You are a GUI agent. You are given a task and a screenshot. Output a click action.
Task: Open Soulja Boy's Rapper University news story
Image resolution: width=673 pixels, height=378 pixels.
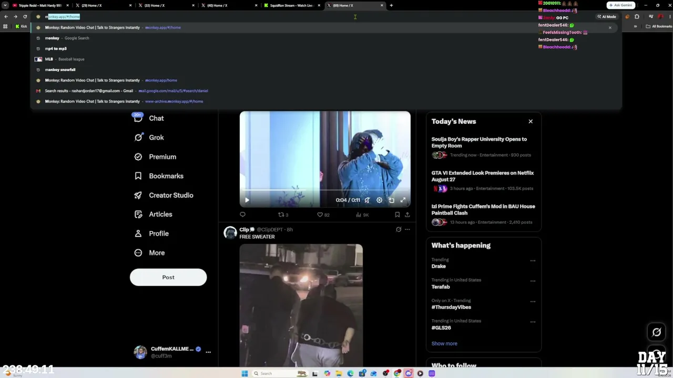483,148
